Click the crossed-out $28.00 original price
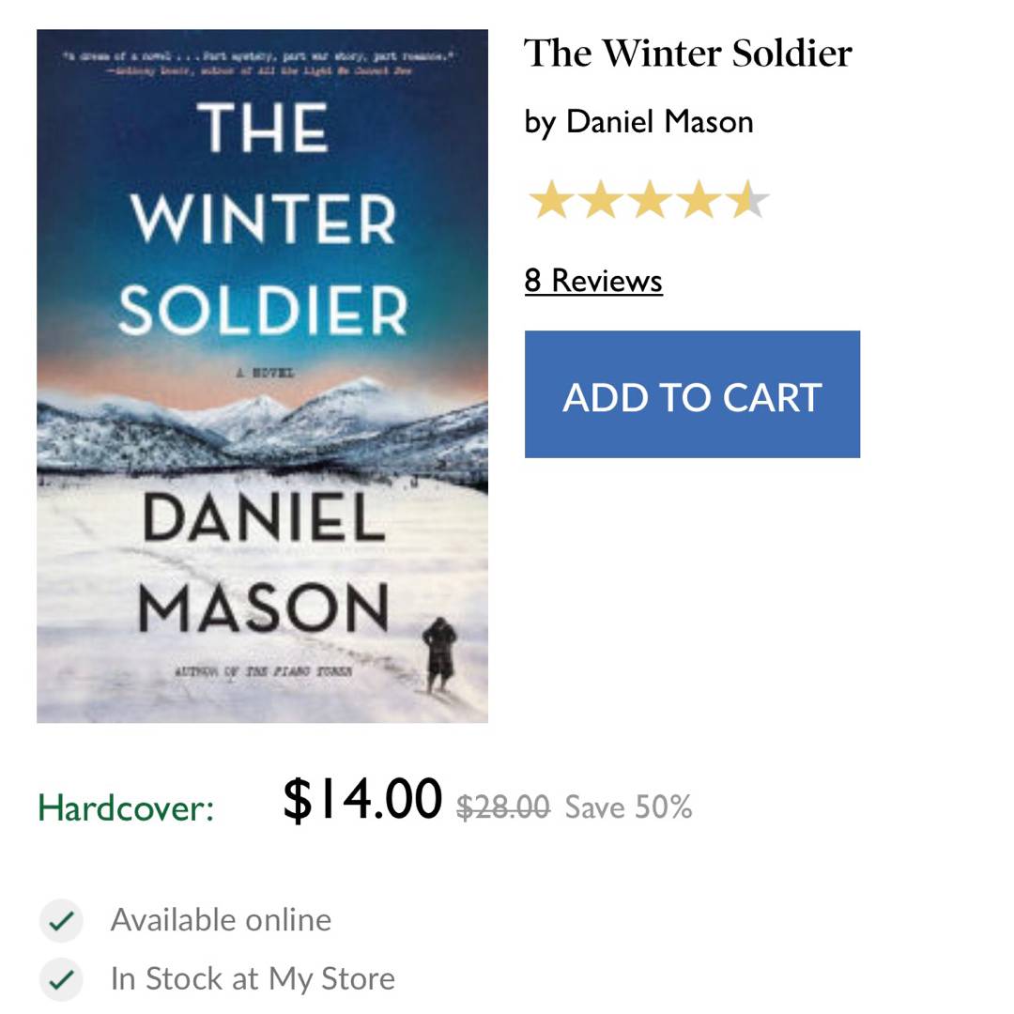1014x1014 pixels. [503, 807]
